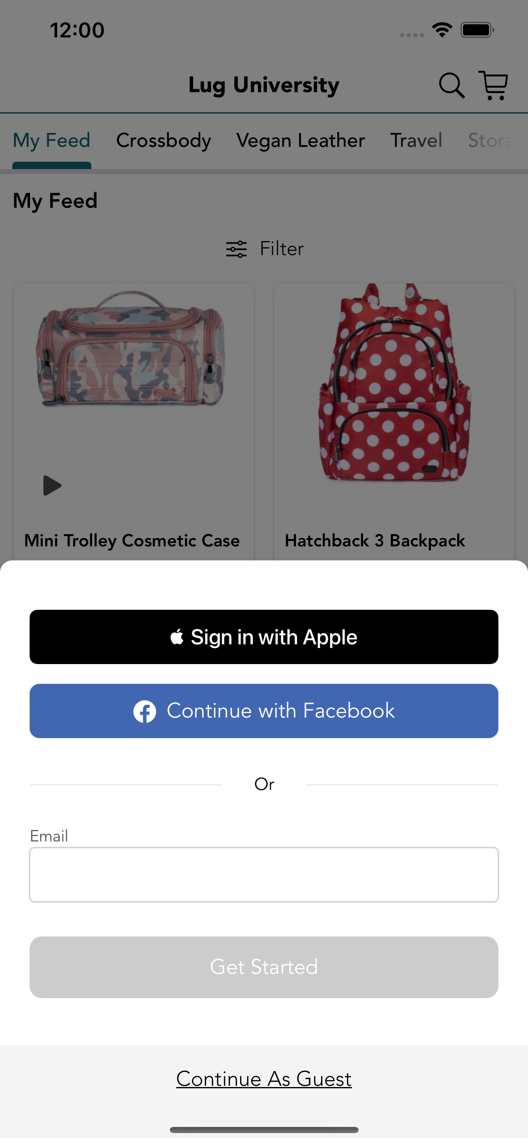
Task: Sign in with Apple
Action: tap(264, 637)
